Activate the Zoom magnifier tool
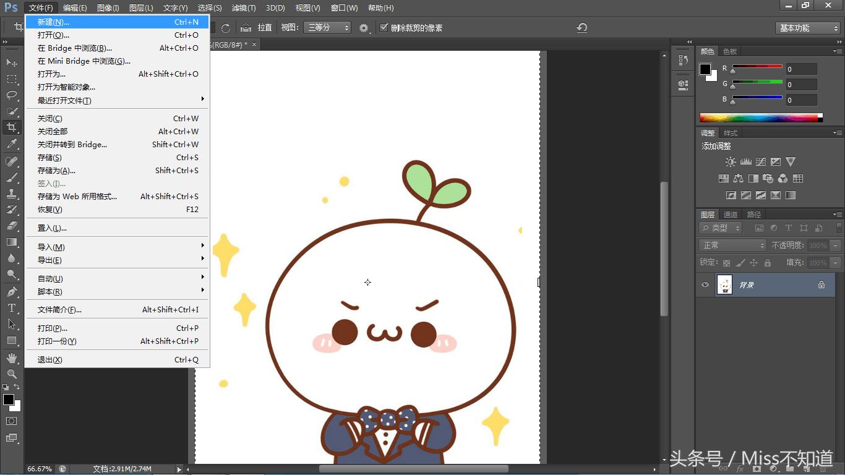Image resolution: width=845 pixels, height=475 pixels. click(x=12, y=374)
